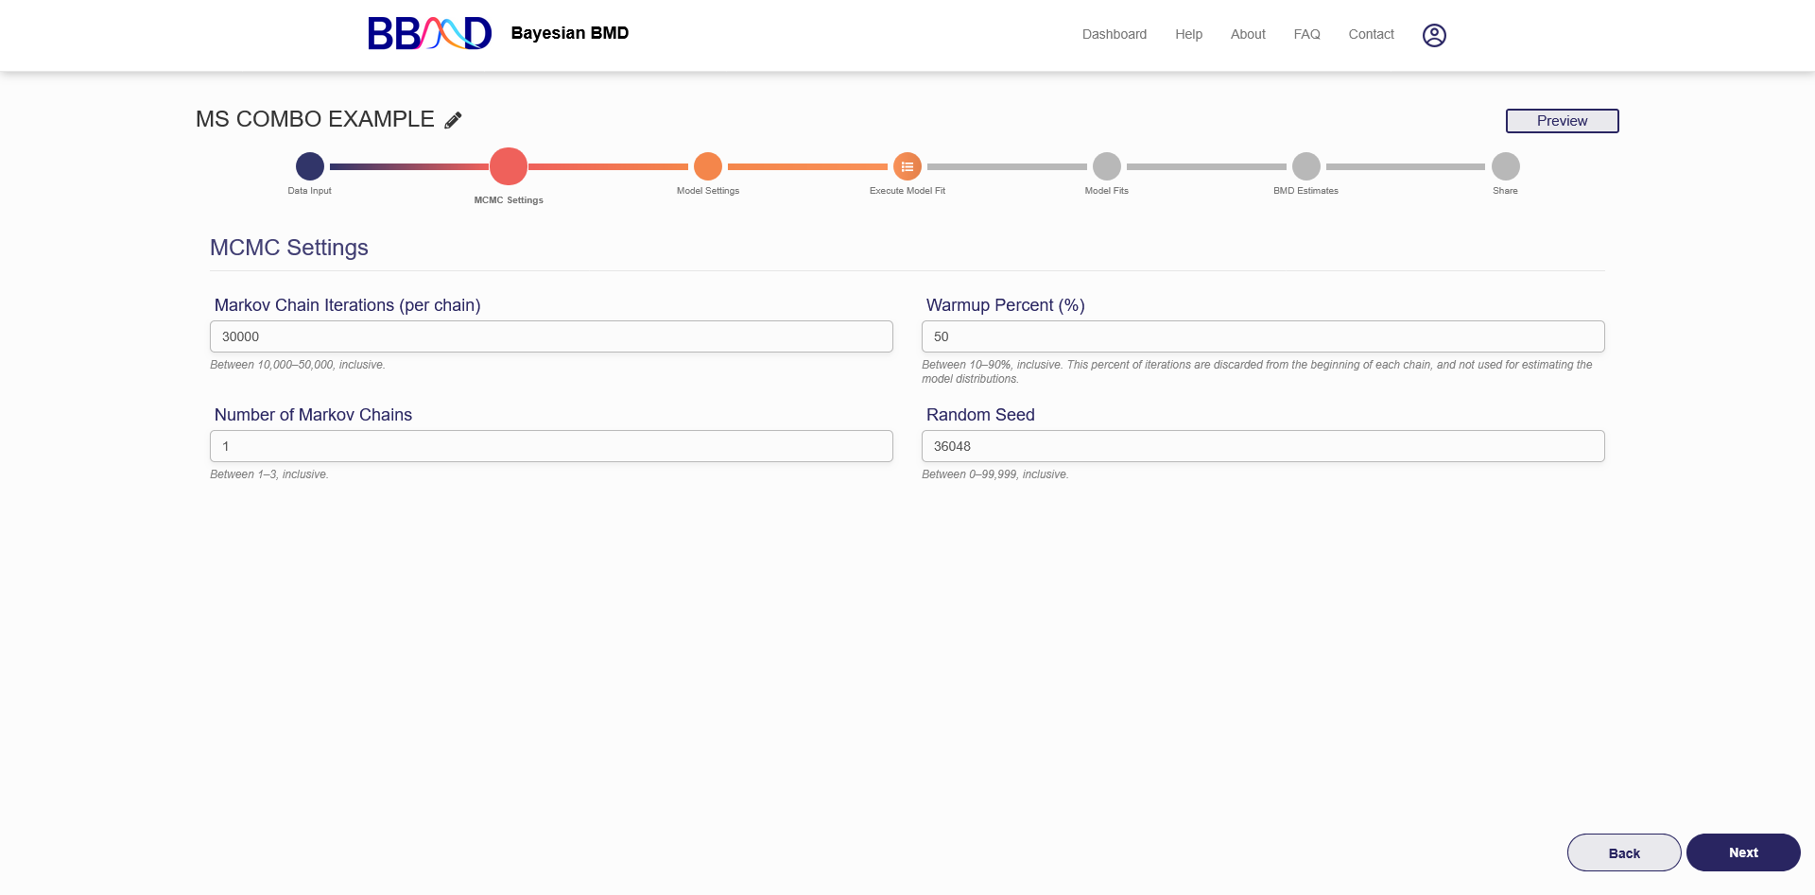This screenshot has width=1815, height=895.
Task: Open the user account profile icon
Action: 1434,35
